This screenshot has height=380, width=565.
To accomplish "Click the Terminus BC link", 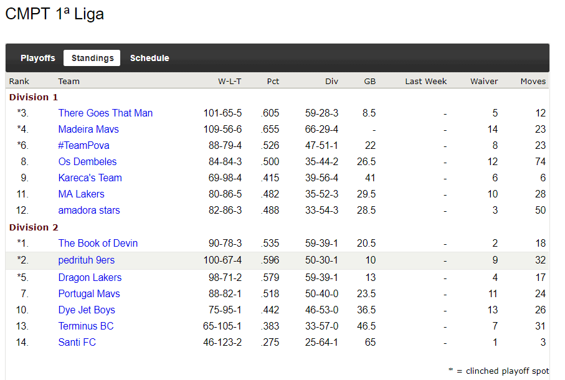I will click(x=86, y=326).
